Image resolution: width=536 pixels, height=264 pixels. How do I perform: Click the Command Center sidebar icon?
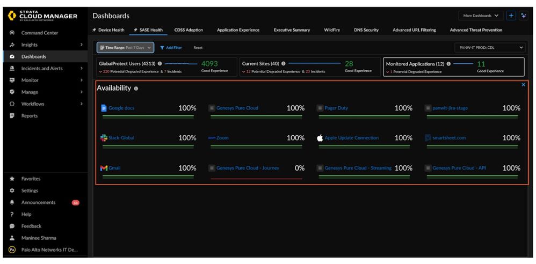click(12, 33)
